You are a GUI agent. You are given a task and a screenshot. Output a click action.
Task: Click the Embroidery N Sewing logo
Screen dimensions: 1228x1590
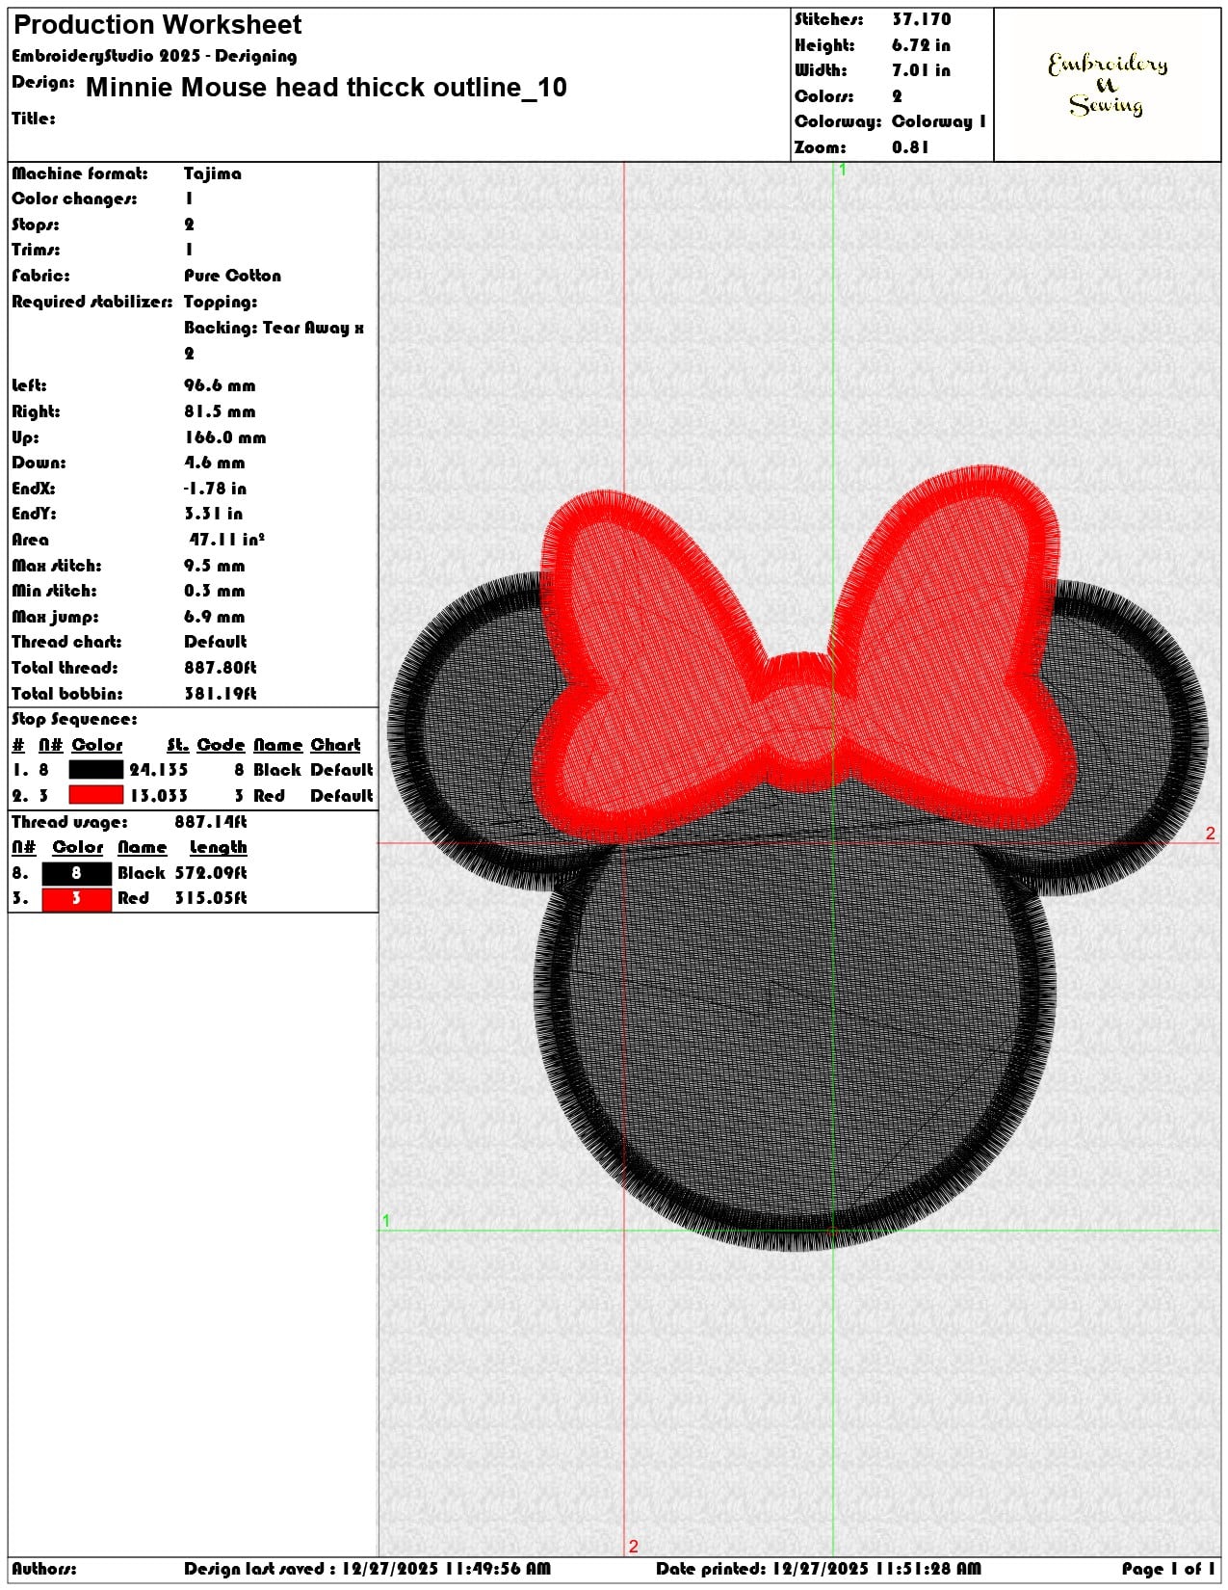1108,85
